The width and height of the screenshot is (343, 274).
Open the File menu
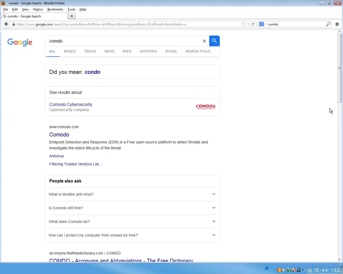click(6, 9)
